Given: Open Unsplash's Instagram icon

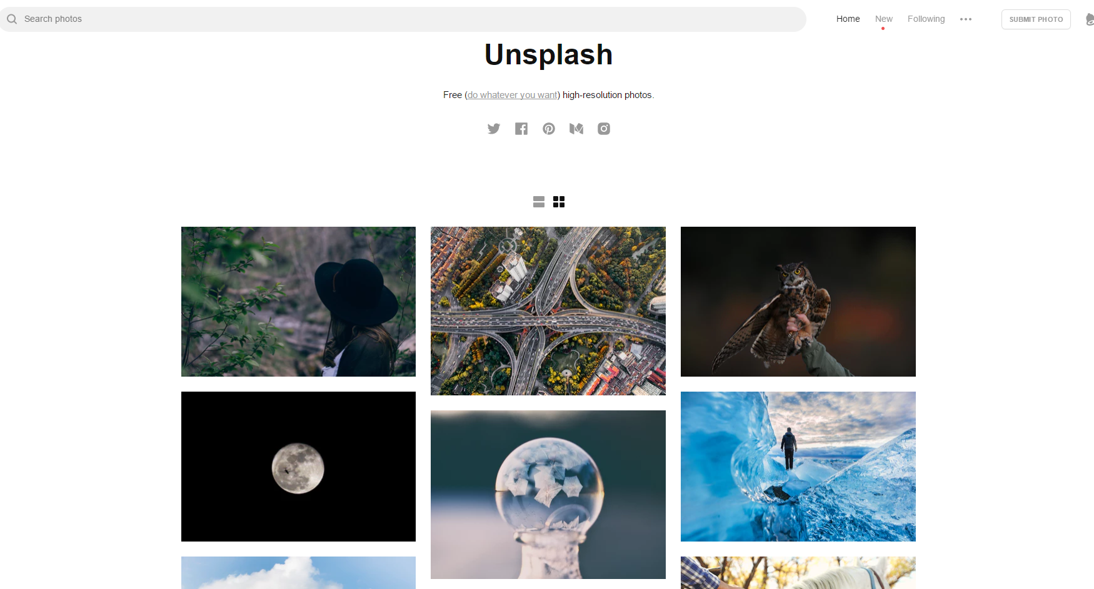Looking at the screenshot, I should 604,129.
